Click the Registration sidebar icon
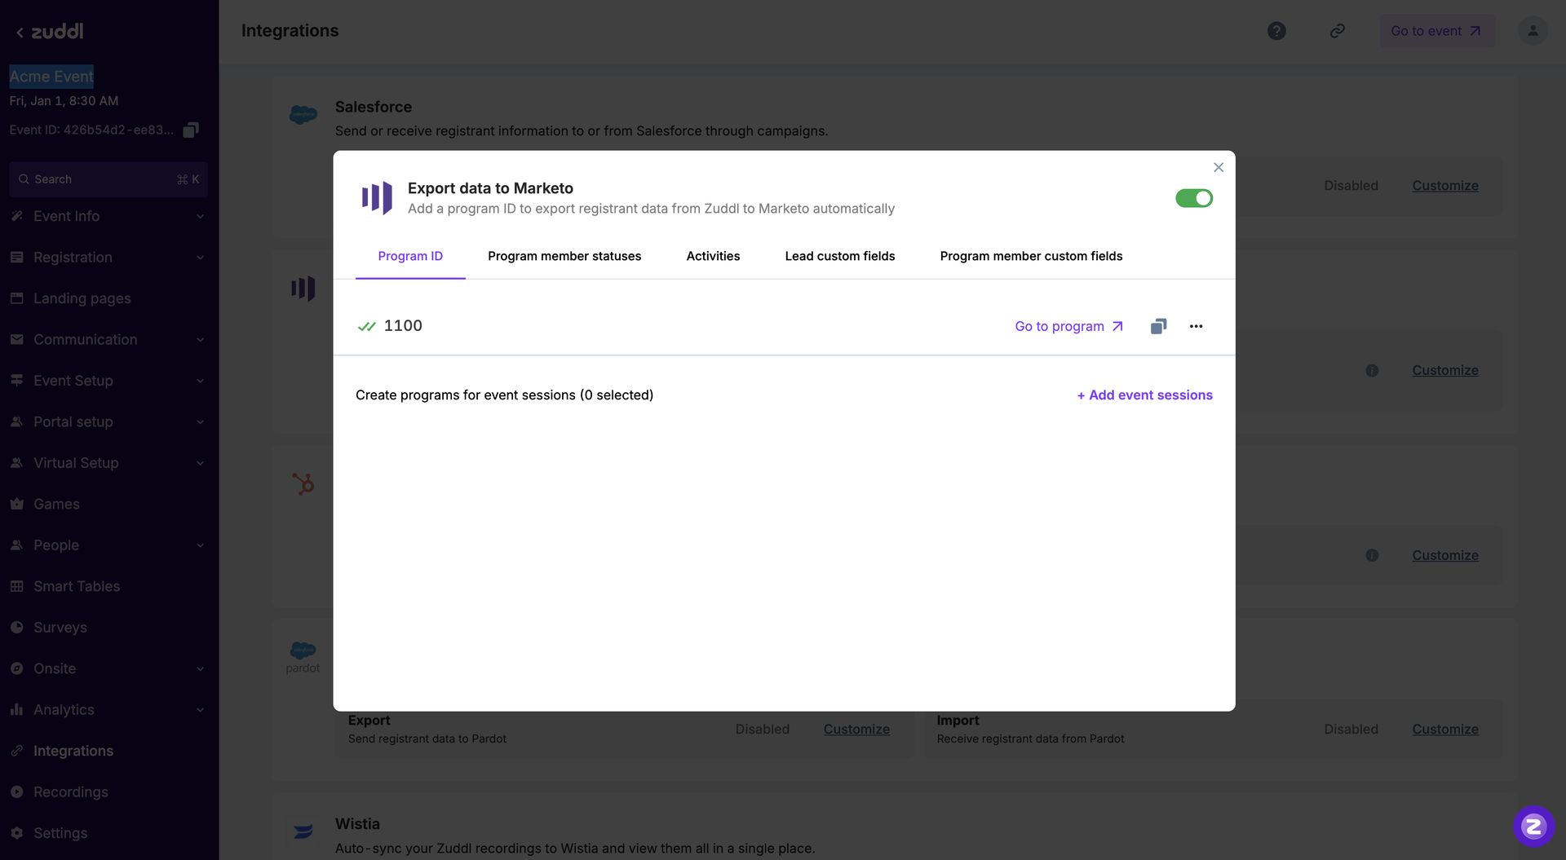The height and width of the screenshot is (860, 1566). tap(16, 258)
